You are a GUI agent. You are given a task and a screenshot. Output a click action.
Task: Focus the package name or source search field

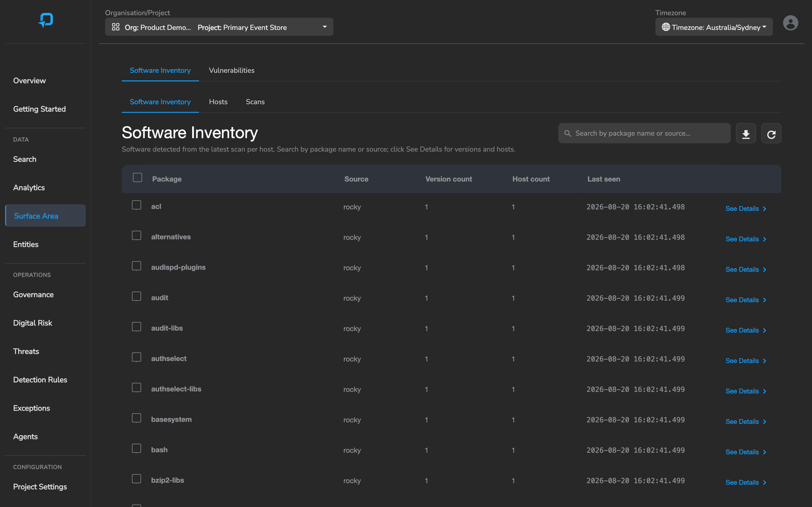[644, 133]
